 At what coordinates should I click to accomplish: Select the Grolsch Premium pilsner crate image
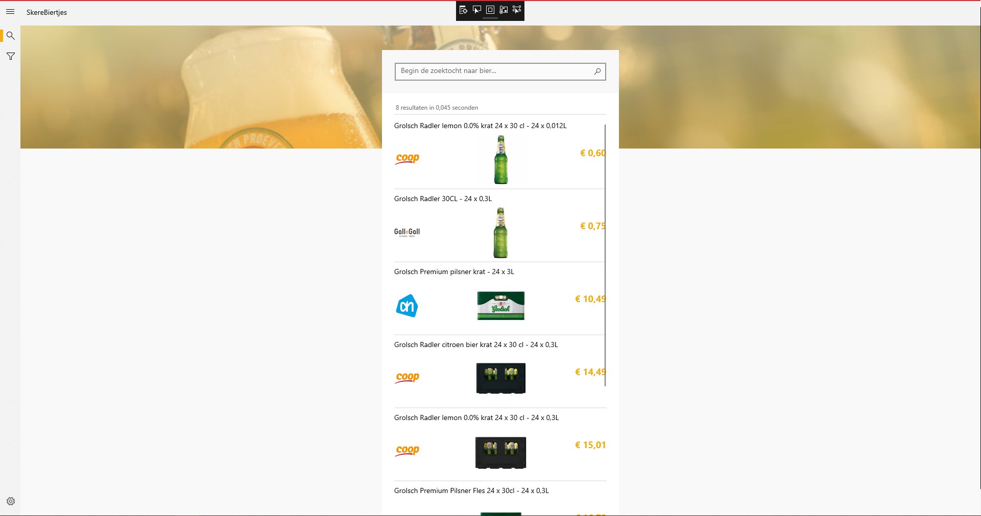pyautogui.click(x=501, y=306)
